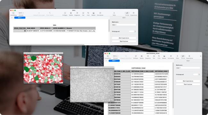
Task: Click vertical scrollbar in HISTOGRAM_DIAM window
Action: tap(173, 85)
